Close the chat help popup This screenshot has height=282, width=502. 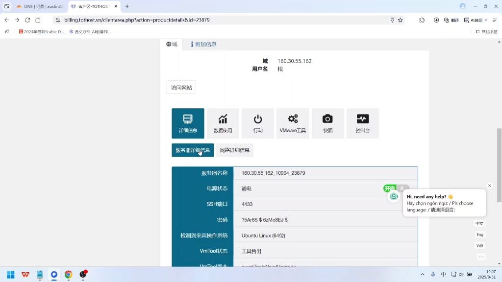click(489, 186)
